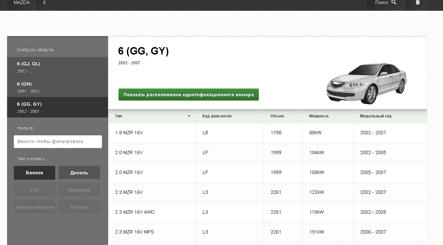Image resolution: width=443 pixels, height=245 pixels.
Task: Toggle the Гибрид fuel filter
Action: tap(79, 207)
